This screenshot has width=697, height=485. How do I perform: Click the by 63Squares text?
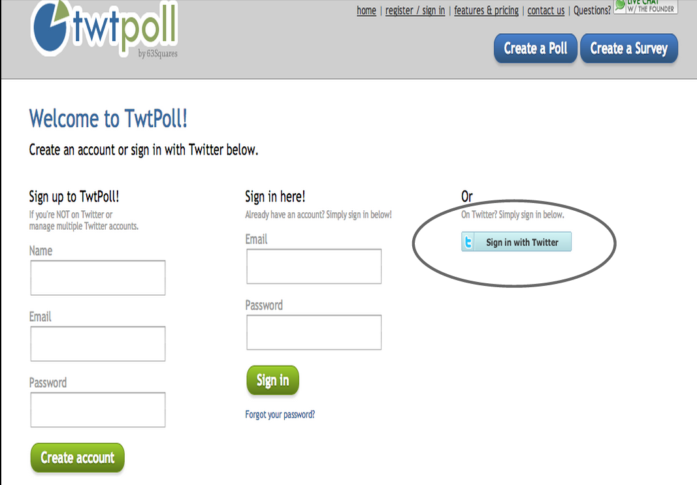coord(158,54)
